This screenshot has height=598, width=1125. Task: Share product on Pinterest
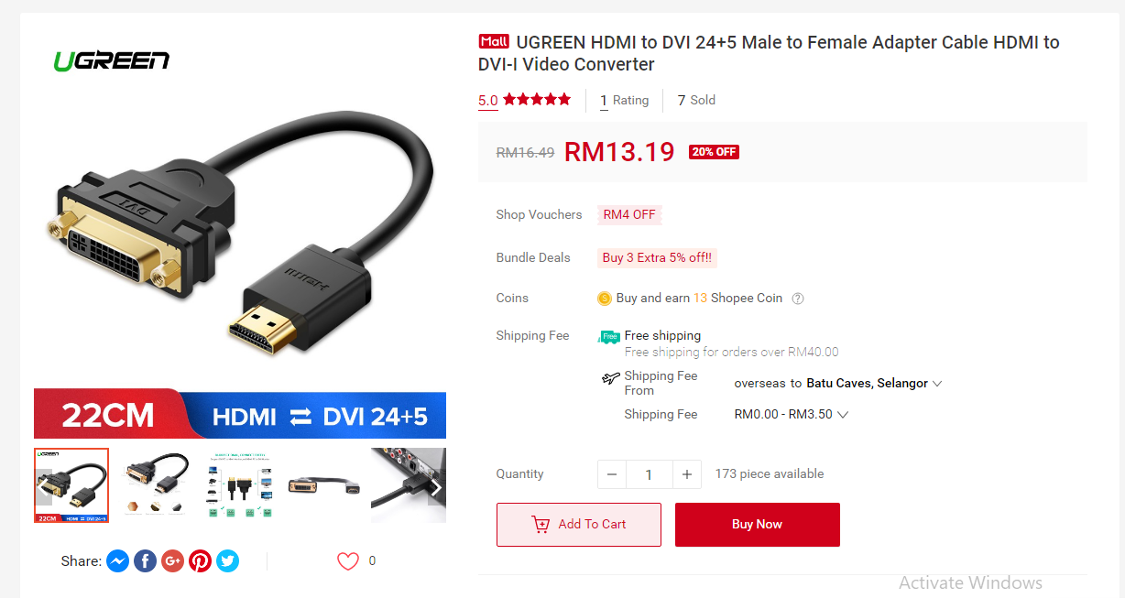tap(200, 560)
